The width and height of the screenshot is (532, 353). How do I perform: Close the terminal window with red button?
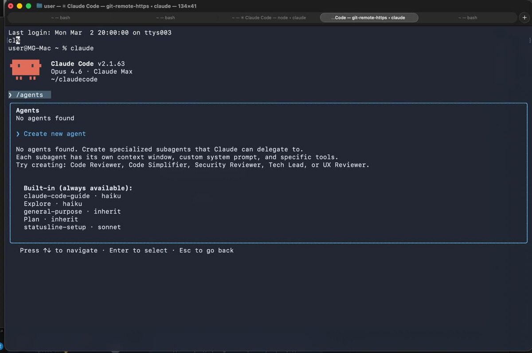click(11, 6)
